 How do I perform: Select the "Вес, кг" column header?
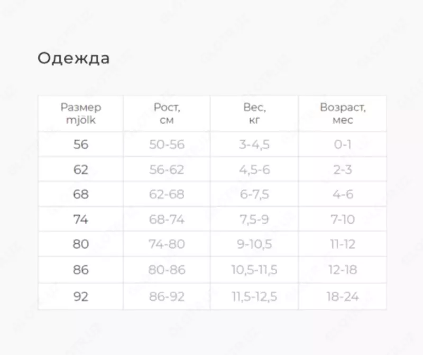point(254,113)
